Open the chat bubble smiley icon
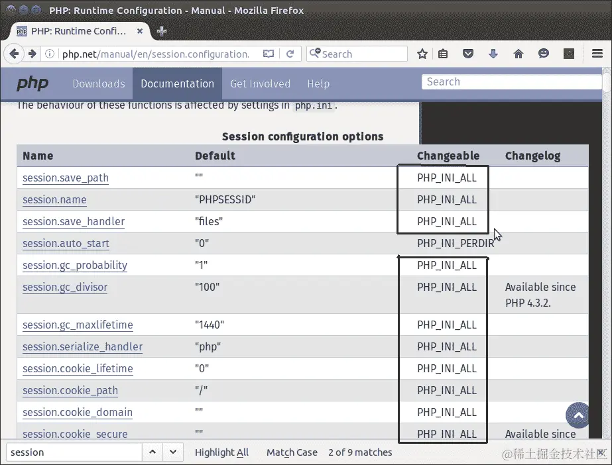This screenshot has width=612, height=465. click(543, 54)
